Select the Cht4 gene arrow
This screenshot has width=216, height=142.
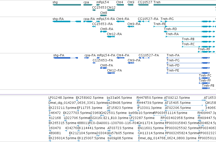click(120, 5)
